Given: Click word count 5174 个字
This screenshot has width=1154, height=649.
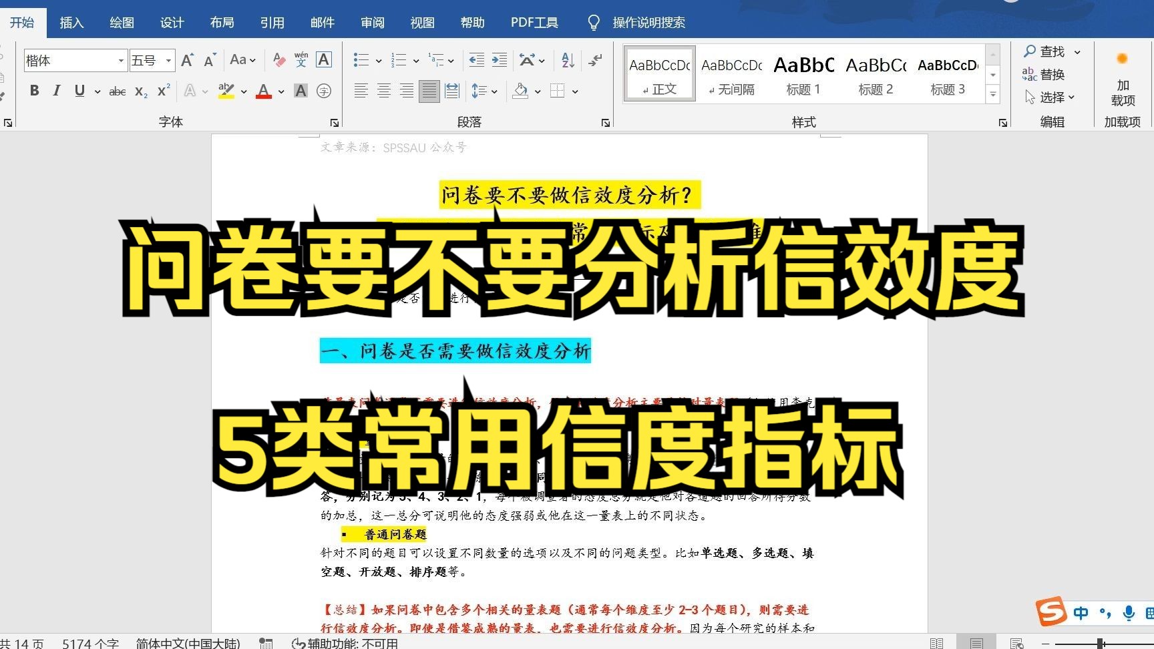Looking at the screenshot, I should 90,643.
